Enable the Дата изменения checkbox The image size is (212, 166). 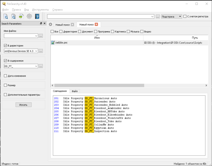pyautogui.click(x=5, y=76)
